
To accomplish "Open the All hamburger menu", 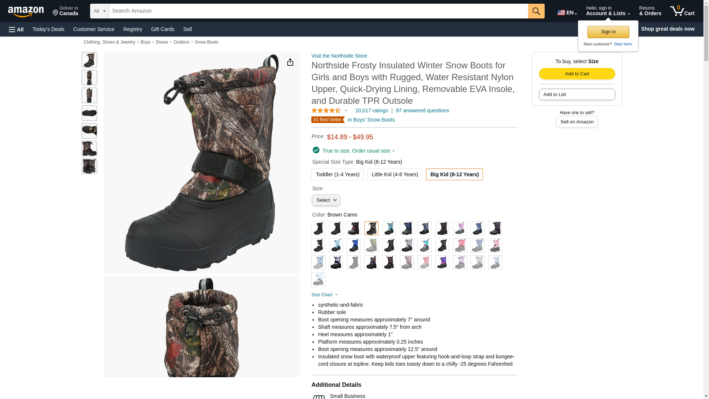I will [16, 30].
